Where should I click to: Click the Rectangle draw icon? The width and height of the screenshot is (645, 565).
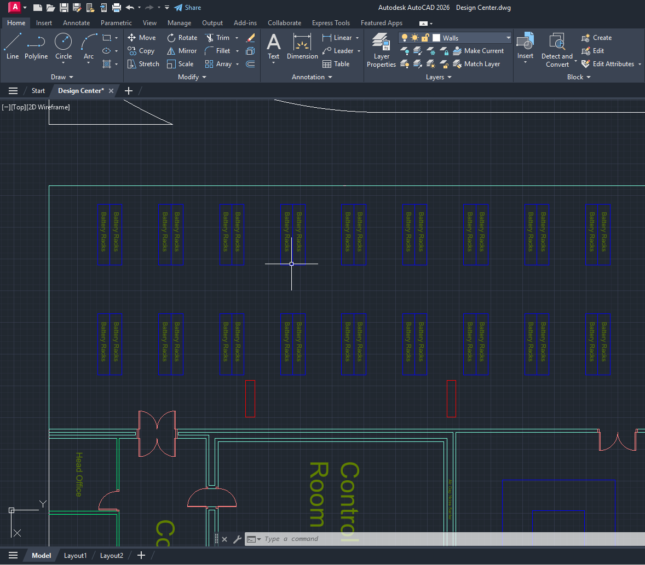(107, 38)
